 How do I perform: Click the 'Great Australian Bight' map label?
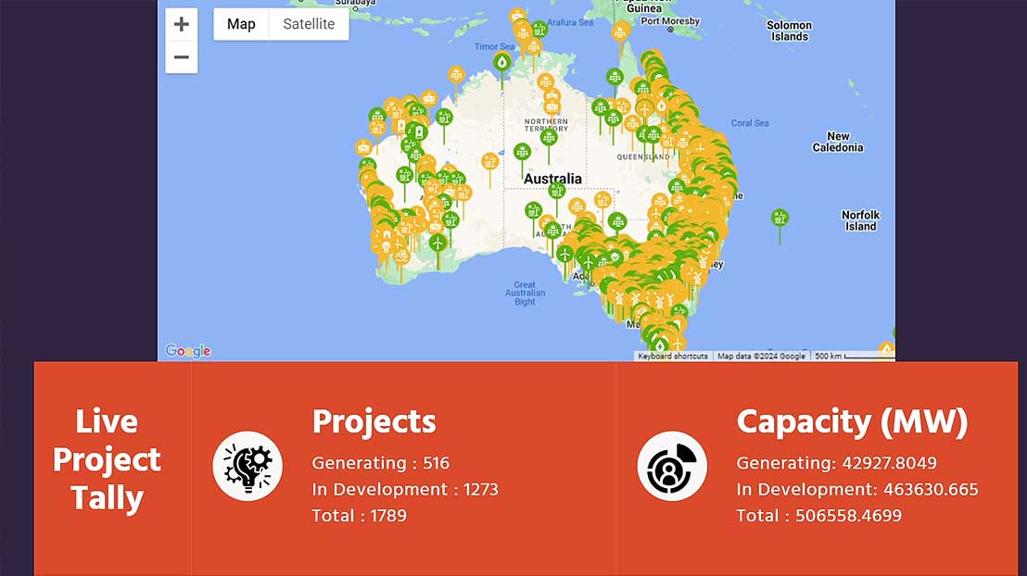(525, 294)
